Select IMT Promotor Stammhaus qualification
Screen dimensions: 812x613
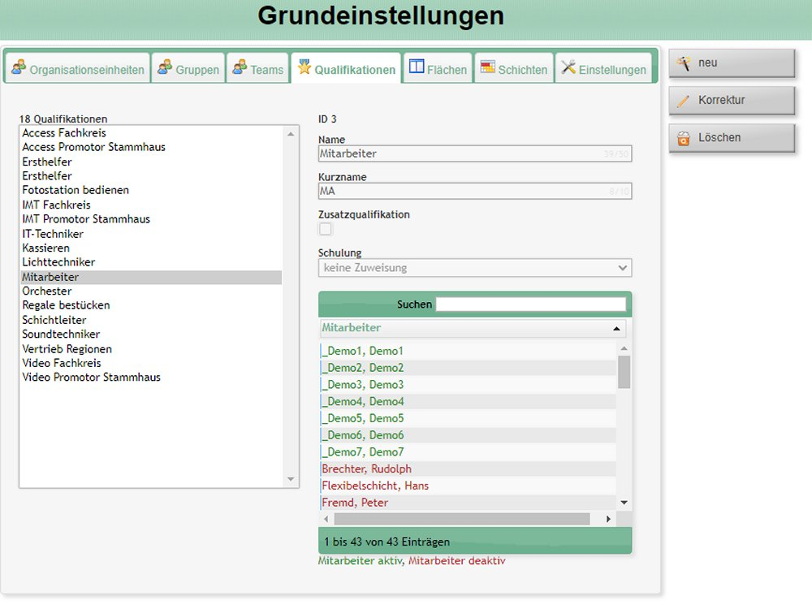[x=151, y=219]
